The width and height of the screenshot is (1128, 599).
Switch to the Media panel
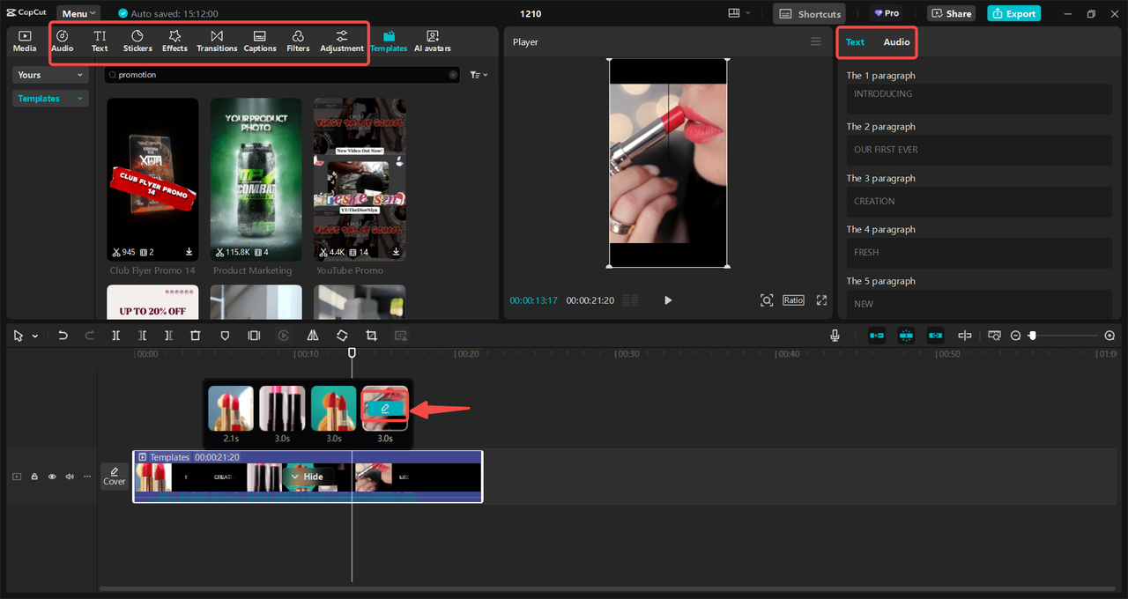pos(25,41)
